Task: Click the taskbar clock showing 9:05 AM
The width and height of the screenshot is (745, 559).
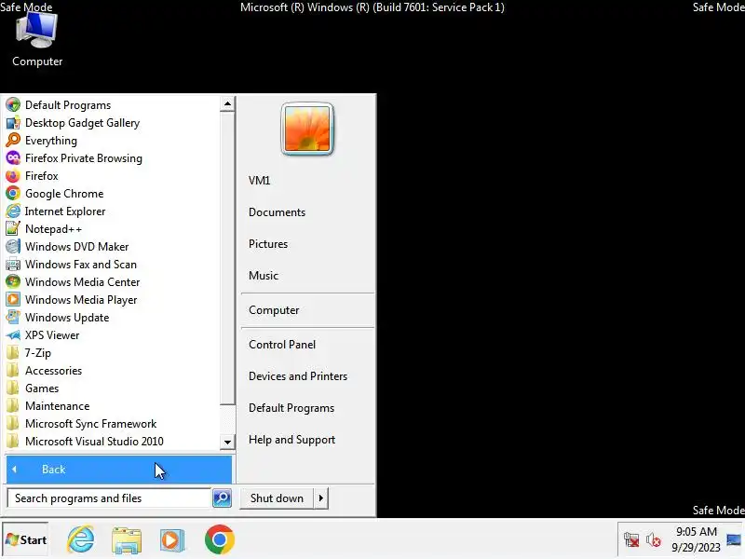Action: click(x=696, y=539)
